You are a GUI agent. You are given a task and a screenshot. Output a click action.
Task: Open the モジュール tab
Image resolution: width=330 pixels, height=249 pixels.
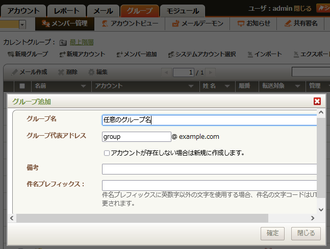(x=183, y=11)
